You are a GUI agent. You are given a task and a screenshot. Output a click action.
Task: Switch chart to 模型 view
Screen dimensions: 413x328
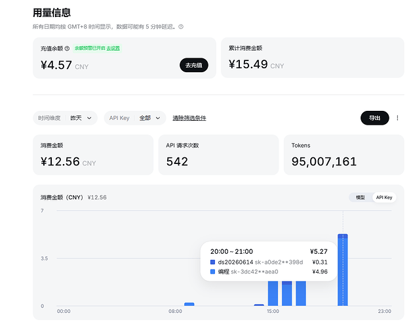click(x=361, y=197)
